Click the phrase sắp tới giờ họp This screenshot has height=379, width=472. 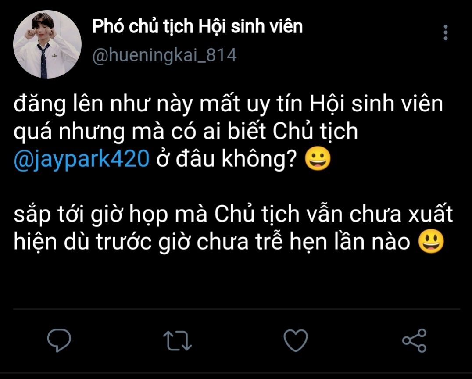click(x=91, y=215)
